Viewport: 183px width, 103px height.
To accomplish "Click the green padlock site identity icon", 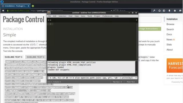I will click(x=8, y=11).
